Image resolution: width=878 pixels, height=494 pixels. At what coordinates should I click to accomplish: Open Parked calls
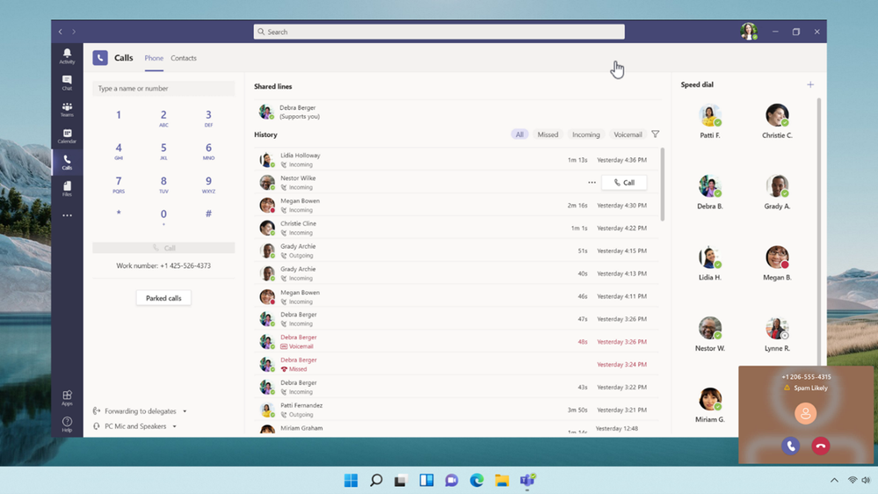tap(163, 298)
